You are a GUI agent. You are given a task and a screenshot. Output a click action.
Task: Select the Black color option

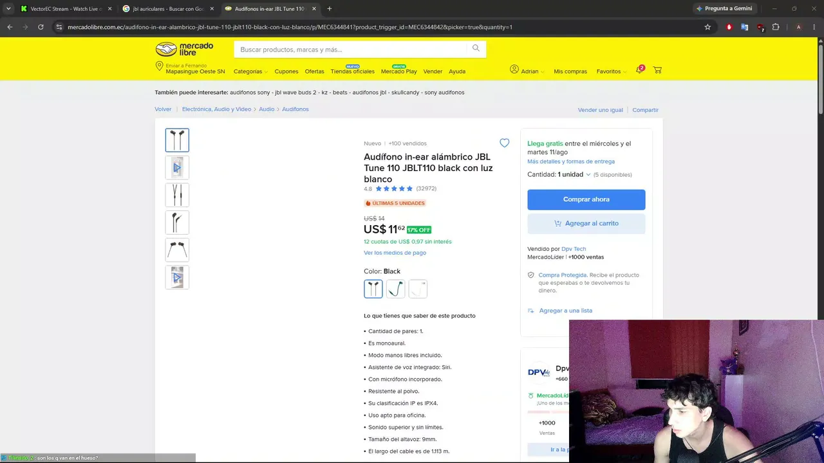373,289
